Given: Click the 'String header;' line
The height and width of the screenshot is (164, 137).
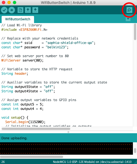Looking at the screenshot, I should tap(15, 74).
